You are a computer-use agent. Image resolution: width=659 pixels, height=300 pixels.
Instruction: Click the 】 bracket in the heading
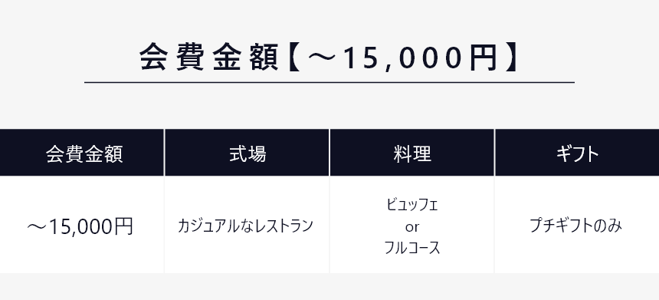point(513,58)
